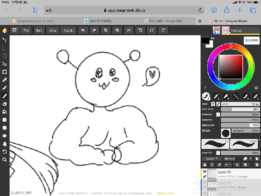261x196 pixels.
Task: Click the Safari share button
Action: pos(227,10)
